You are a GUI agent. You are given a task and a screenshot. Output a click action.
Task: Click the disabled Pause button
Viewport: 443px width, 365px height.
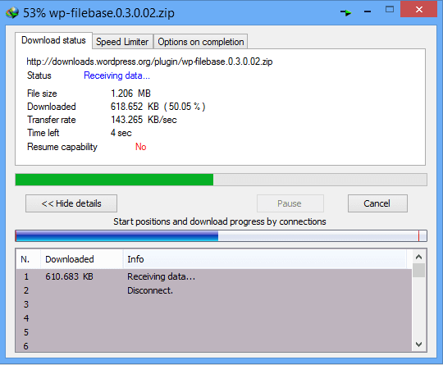290,203
